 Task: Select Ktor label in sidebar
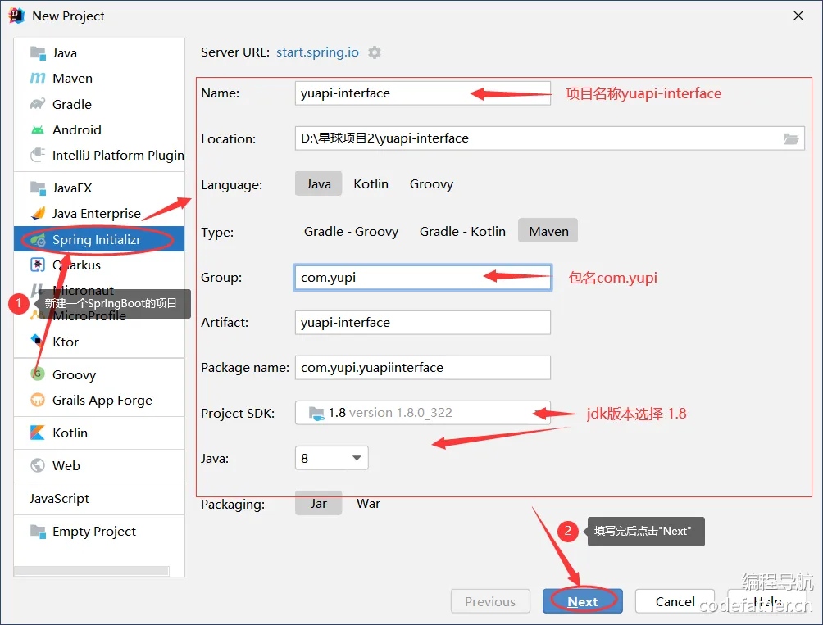[66, 342]
